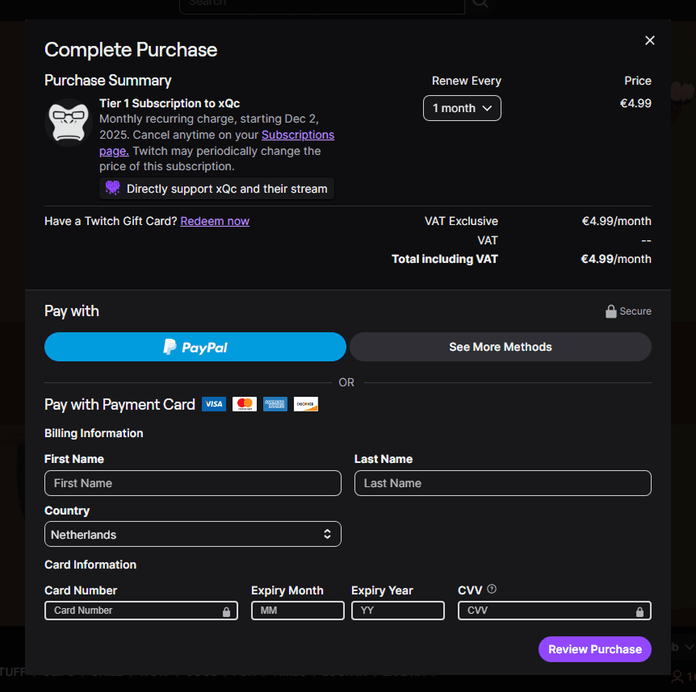Viewport: 696px width, 692px height.
Task: Open the Subscriptions page link
Action: (297, 135)
